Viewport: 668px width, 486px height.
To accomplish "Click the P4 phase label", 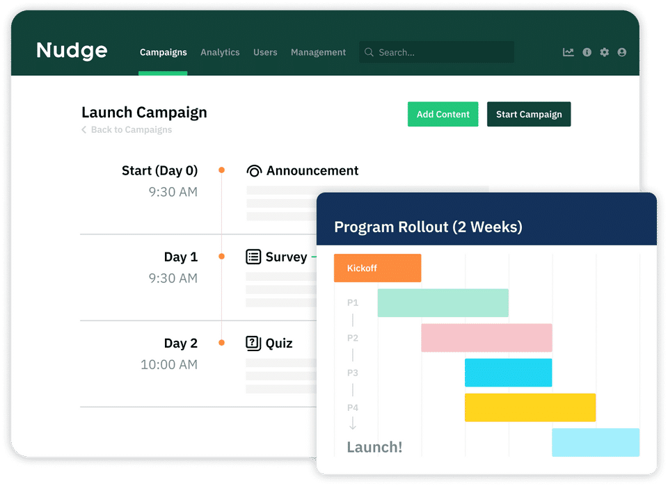I will click(x=353, y=407).
